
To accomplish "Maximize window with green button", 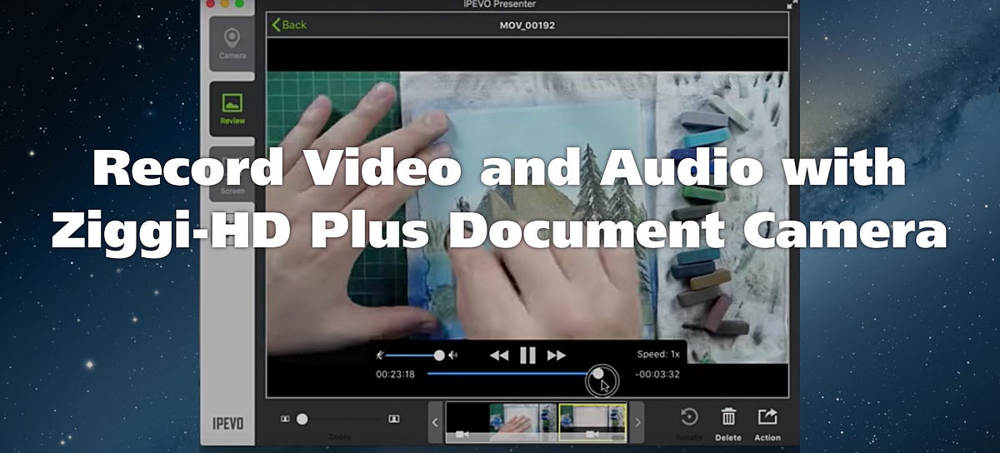I will coord(239,3).
